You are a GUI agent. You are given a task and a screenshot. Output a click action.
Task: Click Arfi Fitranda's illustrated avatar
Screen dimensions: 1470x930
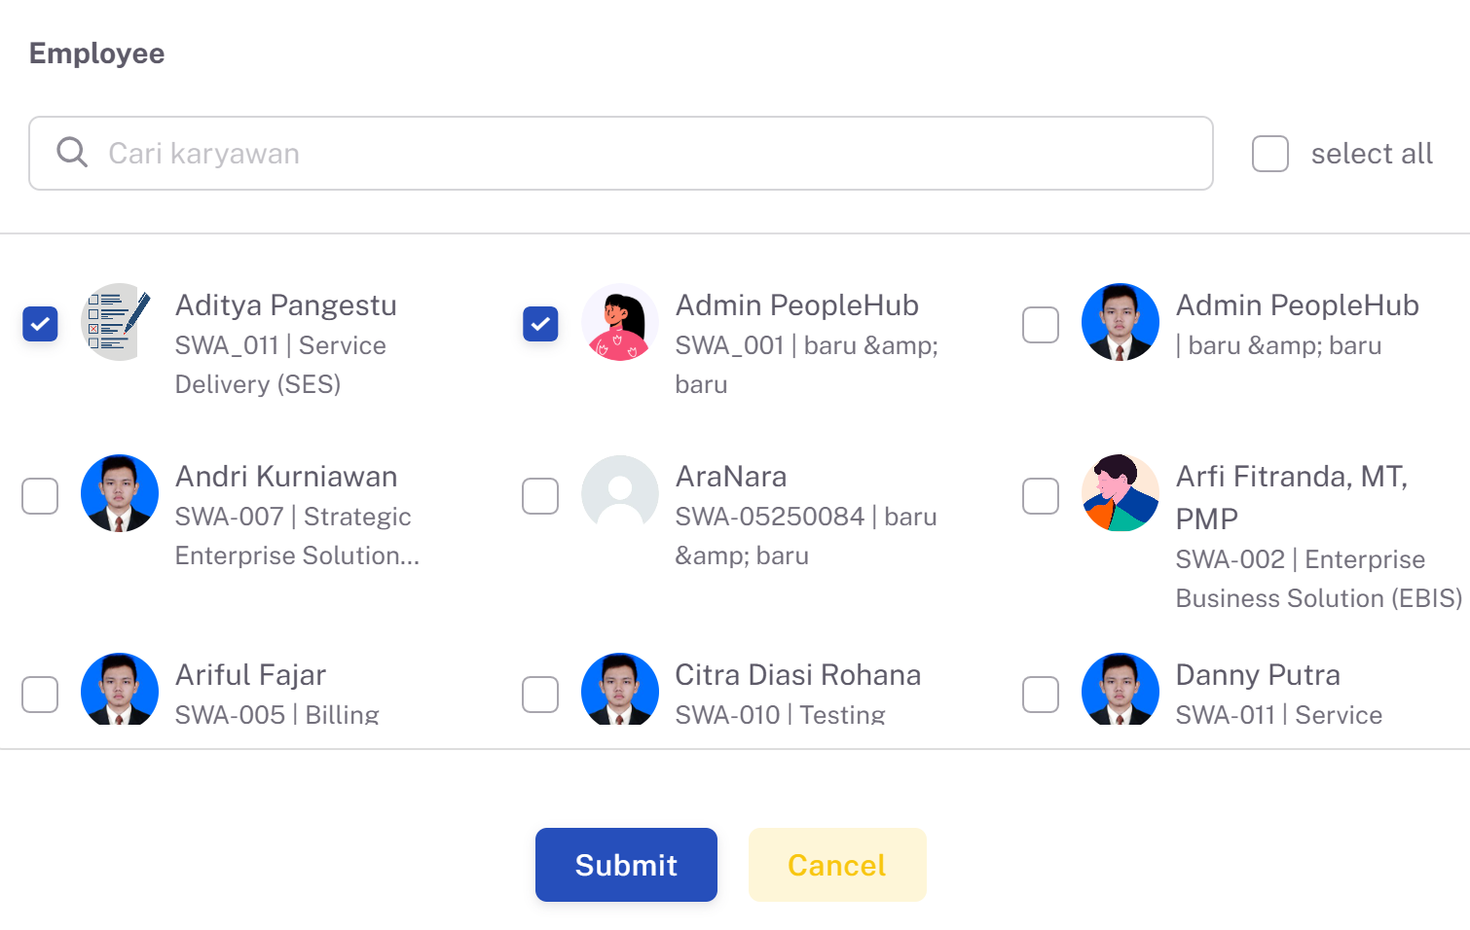pos(1120,493)
